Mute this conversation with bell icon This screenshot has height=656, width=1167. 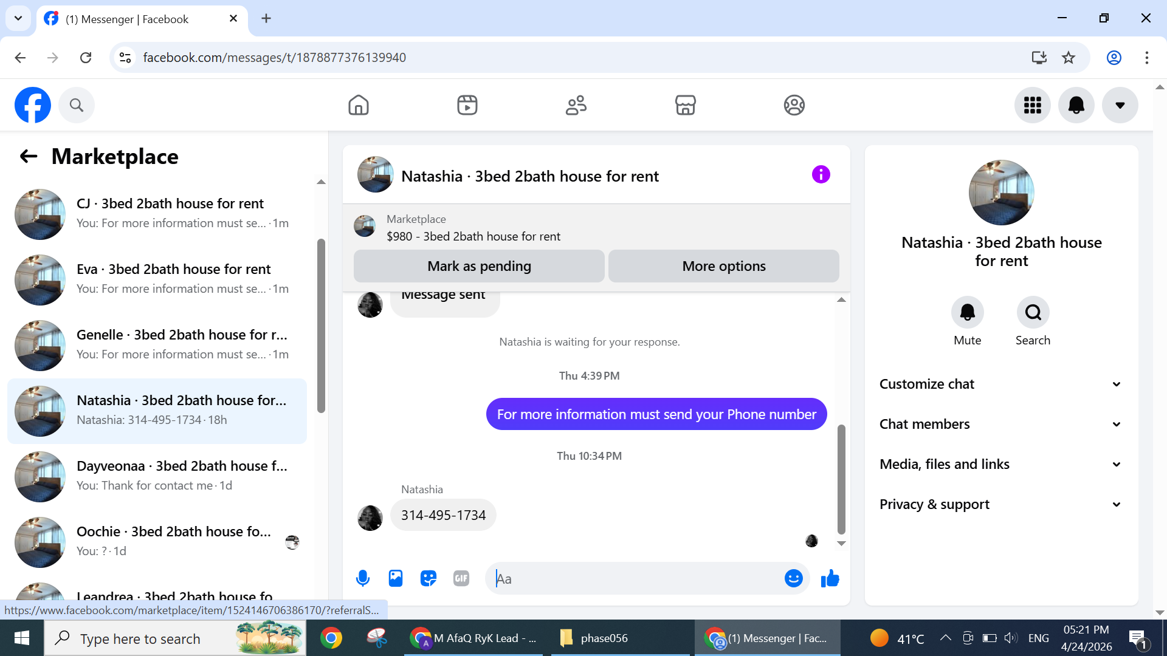967,312
